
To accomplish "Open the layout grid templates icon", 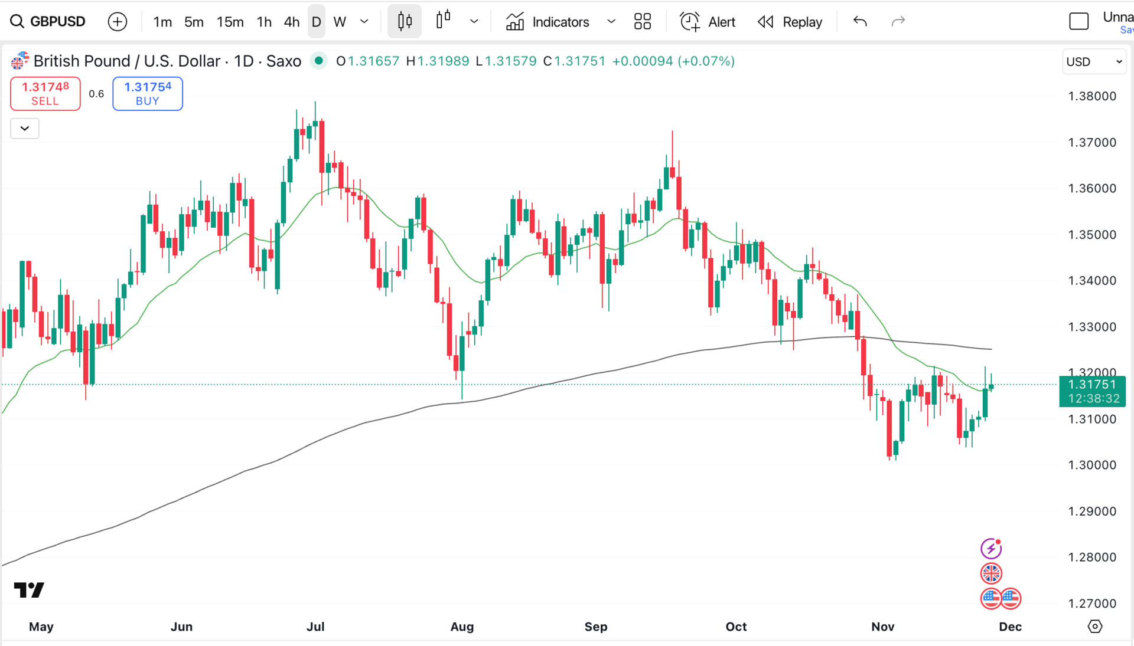I will coord(642,22).
